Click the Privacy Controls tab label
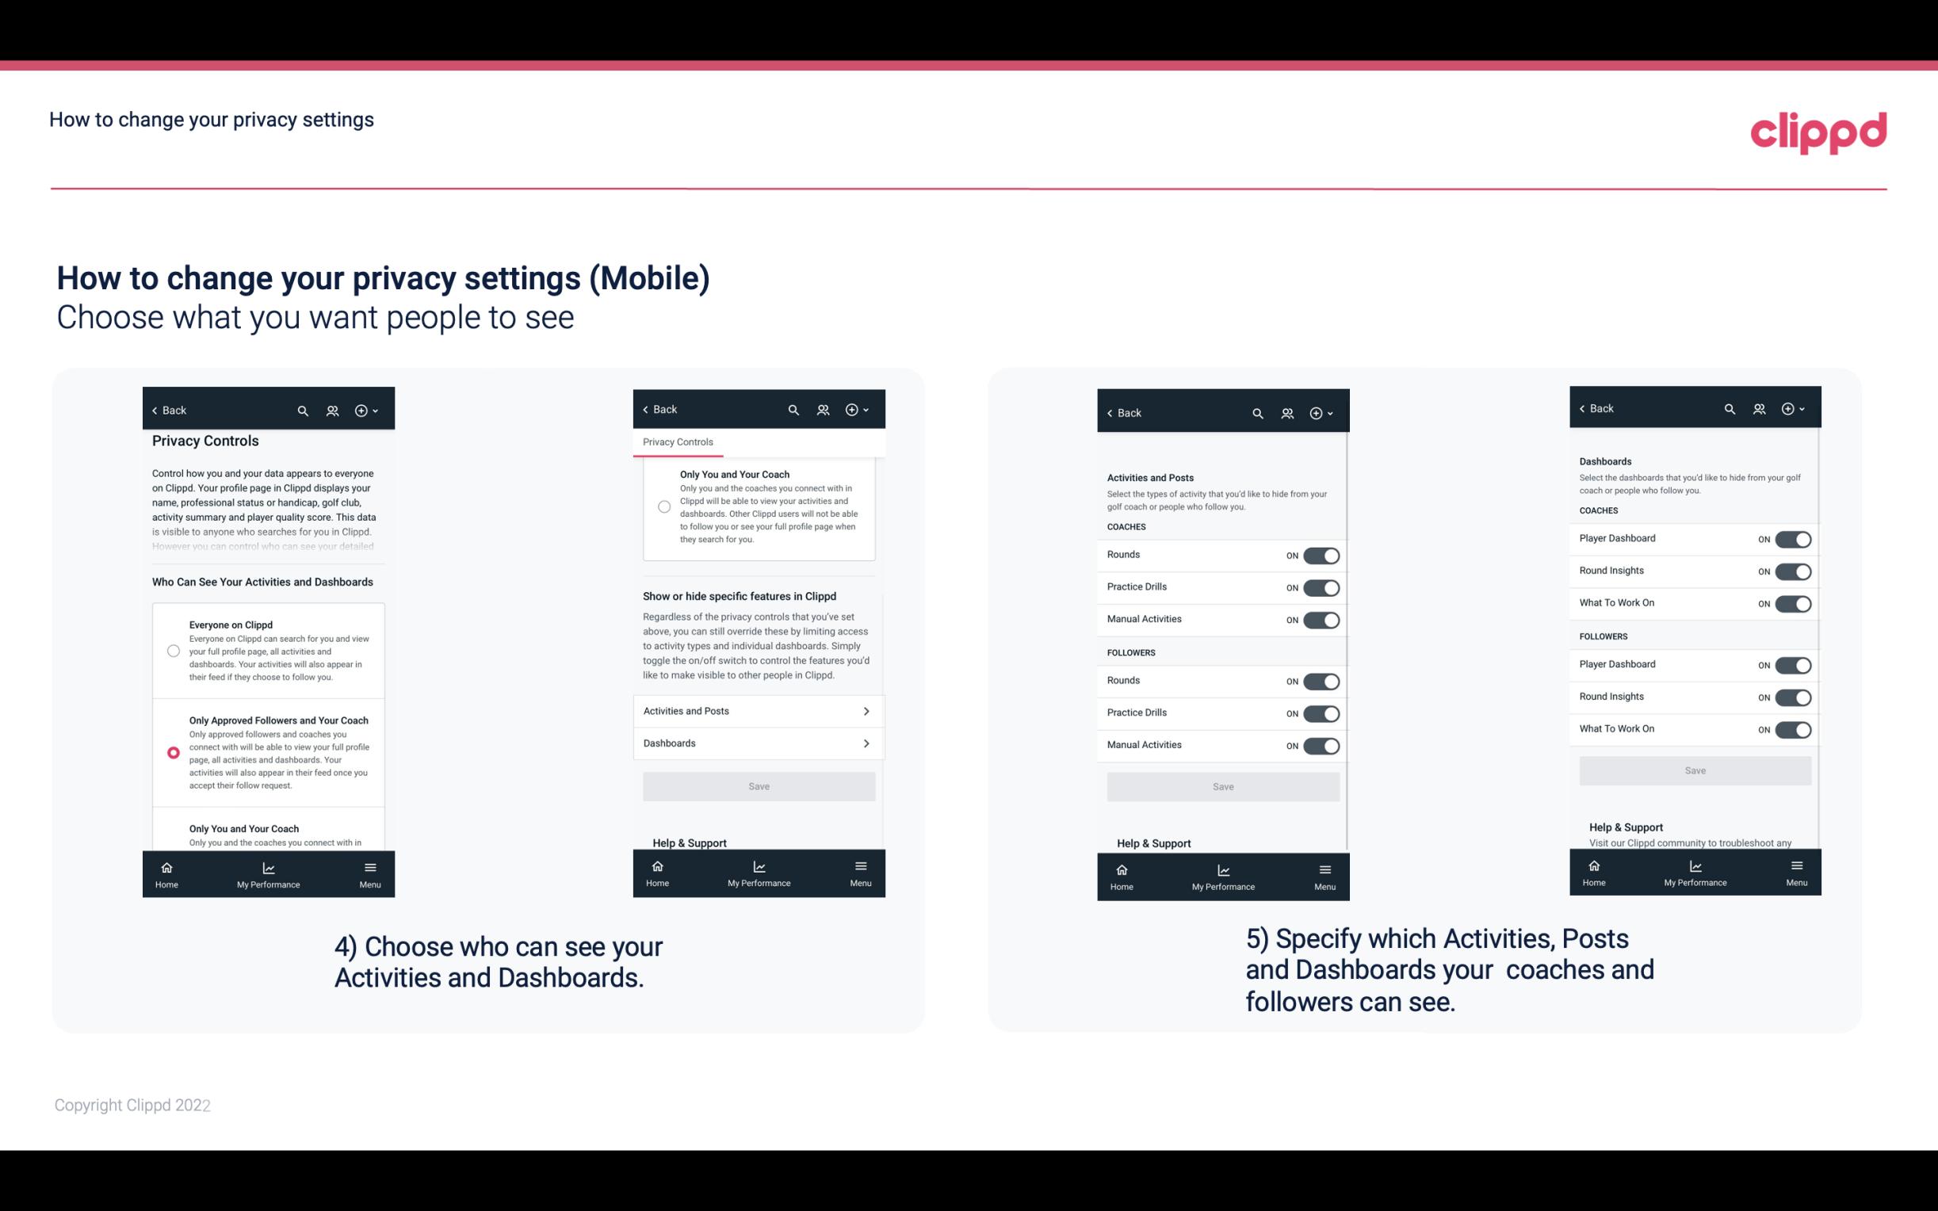The height and width of the screenshot is (1211, 1938). click(677, 442)
